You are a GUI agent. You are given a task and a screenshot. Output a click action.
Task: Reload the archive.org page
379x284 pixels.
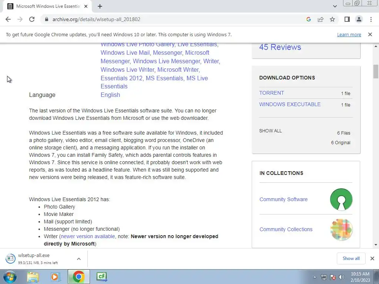pyautogui.click(x=32, y=19)
